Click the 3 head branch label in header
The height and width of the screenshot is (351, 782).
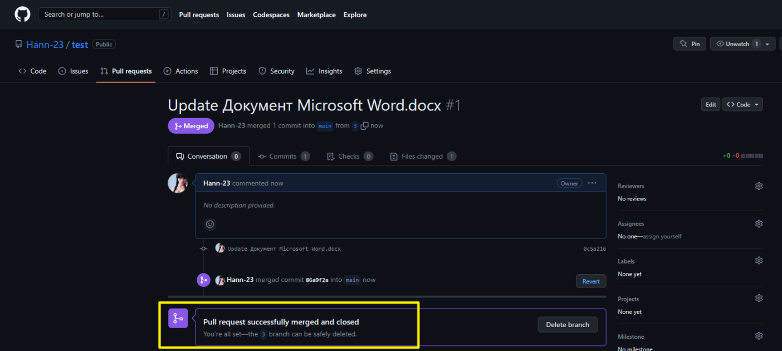point(355,126)
